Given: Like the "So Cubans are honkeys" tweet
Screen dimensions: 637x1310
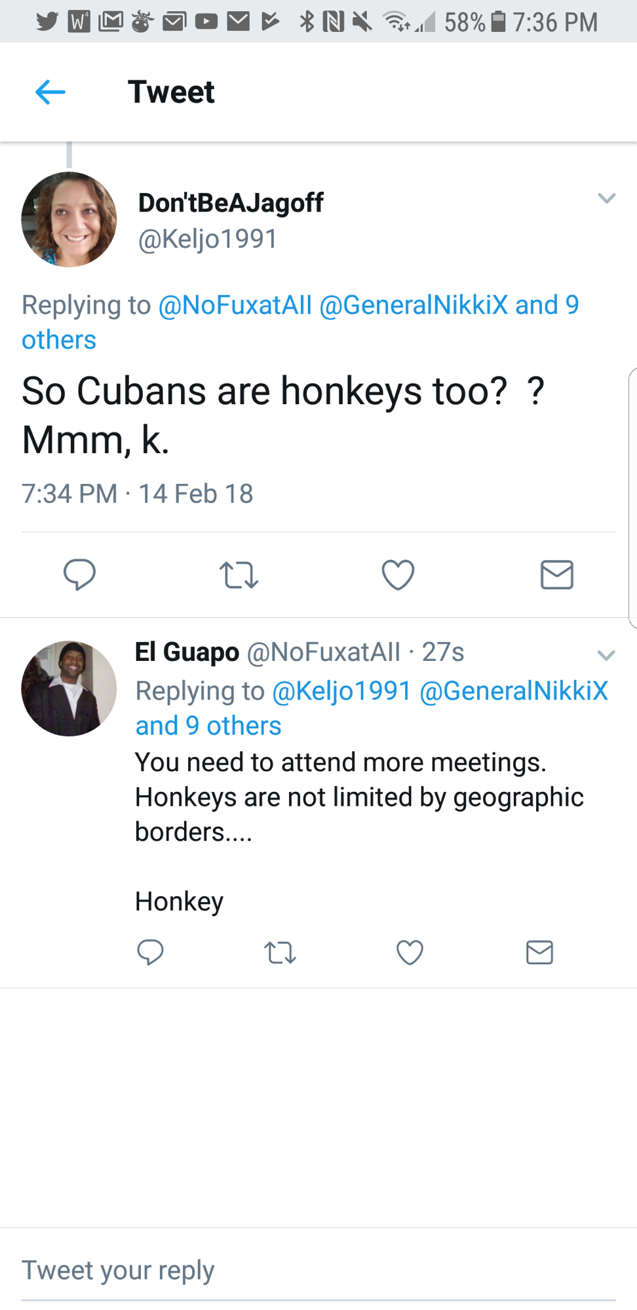Looking at the screenshot, I should 398,574.
